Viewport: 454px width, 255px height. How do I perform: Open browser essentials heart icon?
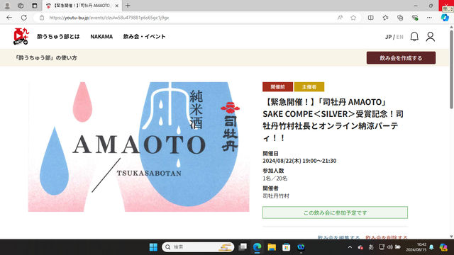tap(415, 18)
